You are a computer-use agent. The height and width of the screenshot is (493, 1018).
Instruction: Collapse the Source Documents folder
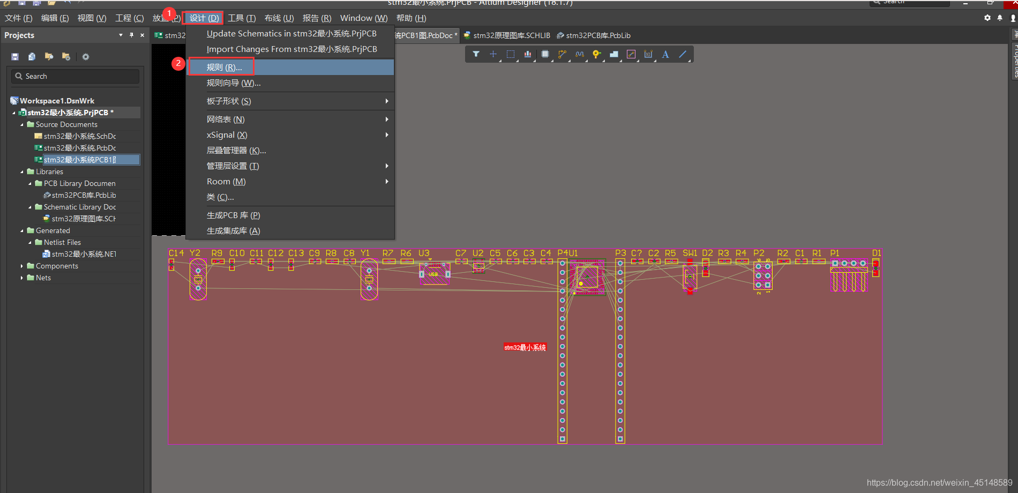pos(22,125)
